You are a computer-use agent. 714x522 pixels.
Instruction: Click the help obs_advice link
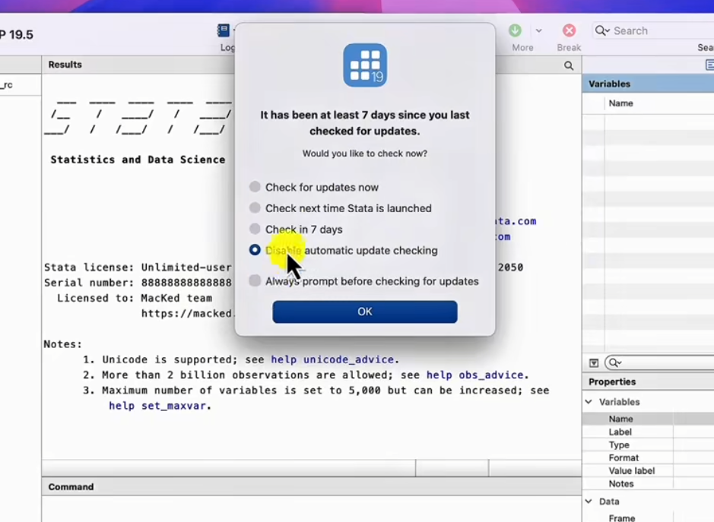click(476, 375)
